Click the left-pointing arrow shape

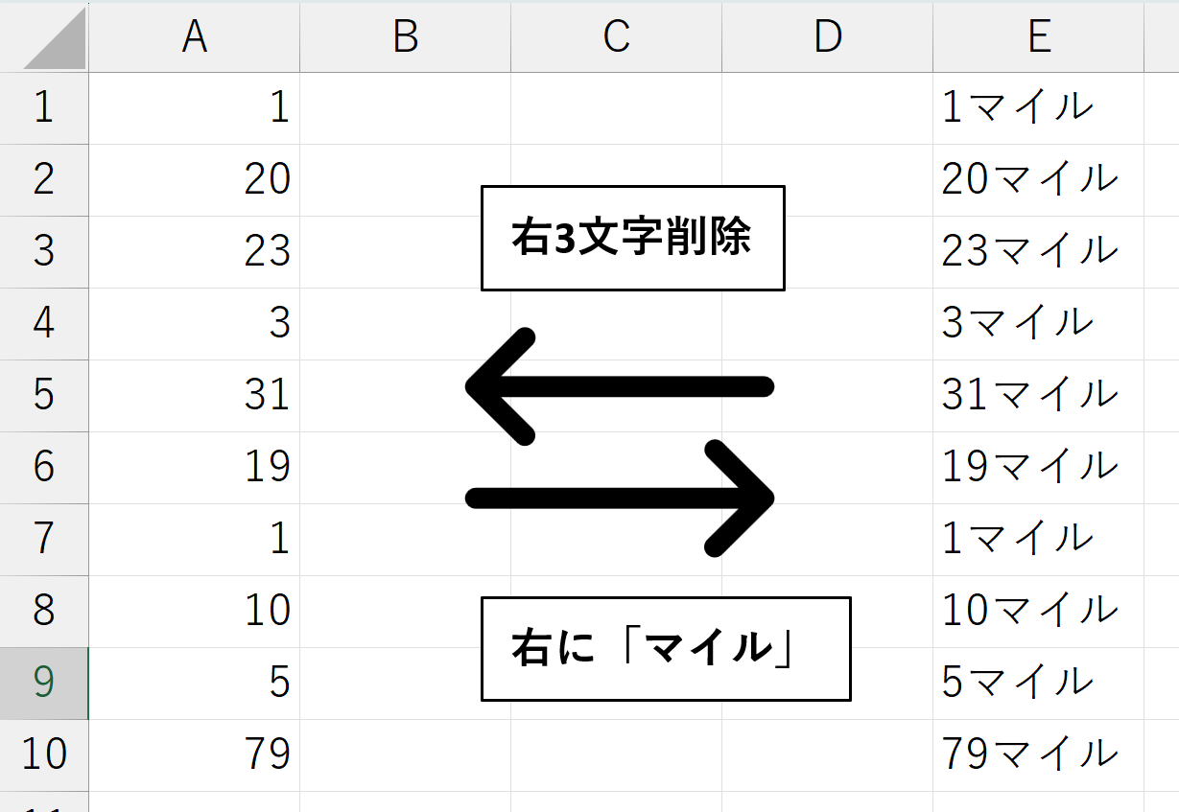point(619,386)
